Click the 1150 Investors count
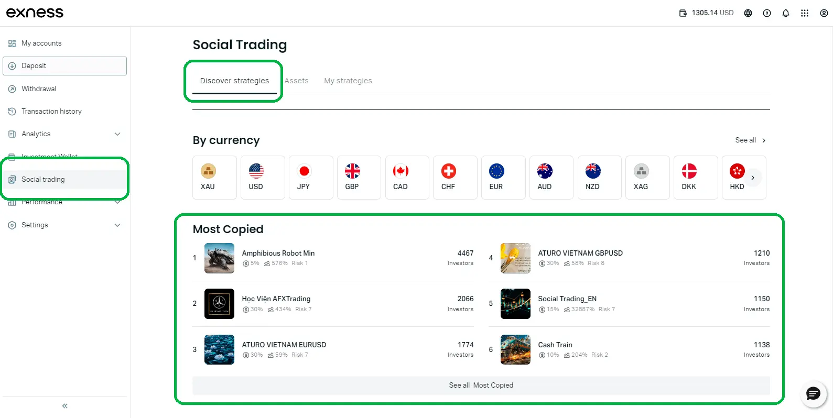Screen dimensions: 833x418 [x=757, y=304]
